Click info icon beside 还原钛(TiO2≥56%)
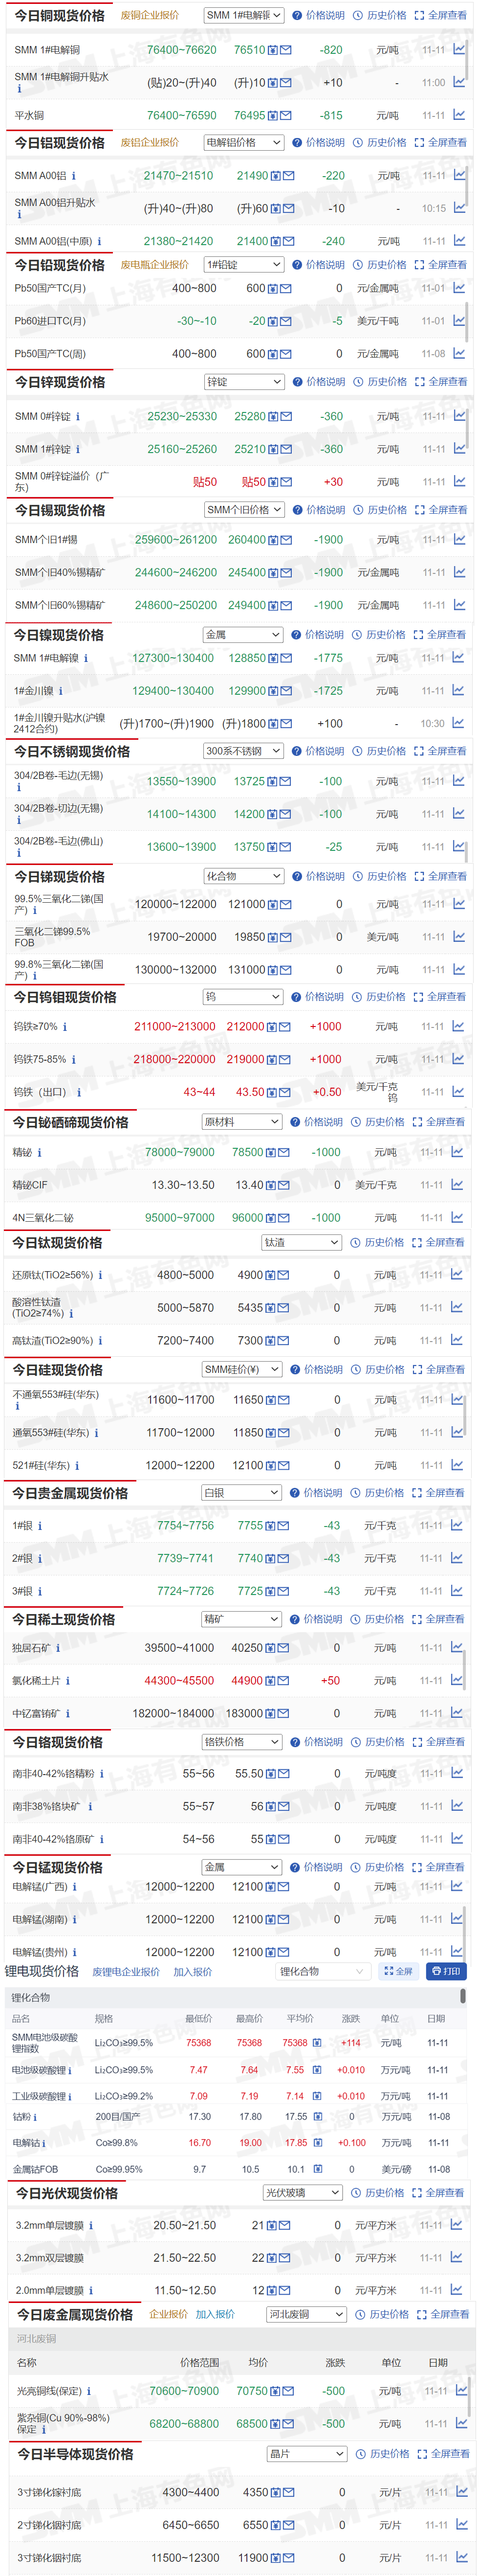Screen dimensions: 479x2576 (x=100, y=1275)
